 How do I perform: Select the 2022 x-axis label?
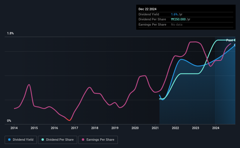(x=175, y=128)
